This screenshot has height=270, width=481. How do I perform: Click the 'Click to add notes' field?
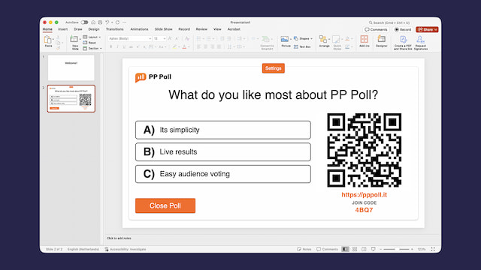click(x=119, y=238)
